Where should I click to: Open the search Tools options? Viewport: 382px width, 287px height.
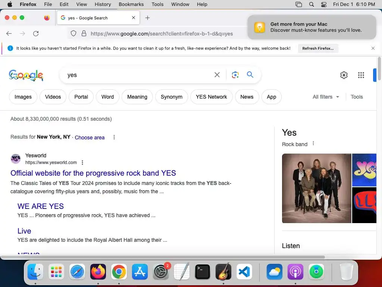[x=357, y=97]
